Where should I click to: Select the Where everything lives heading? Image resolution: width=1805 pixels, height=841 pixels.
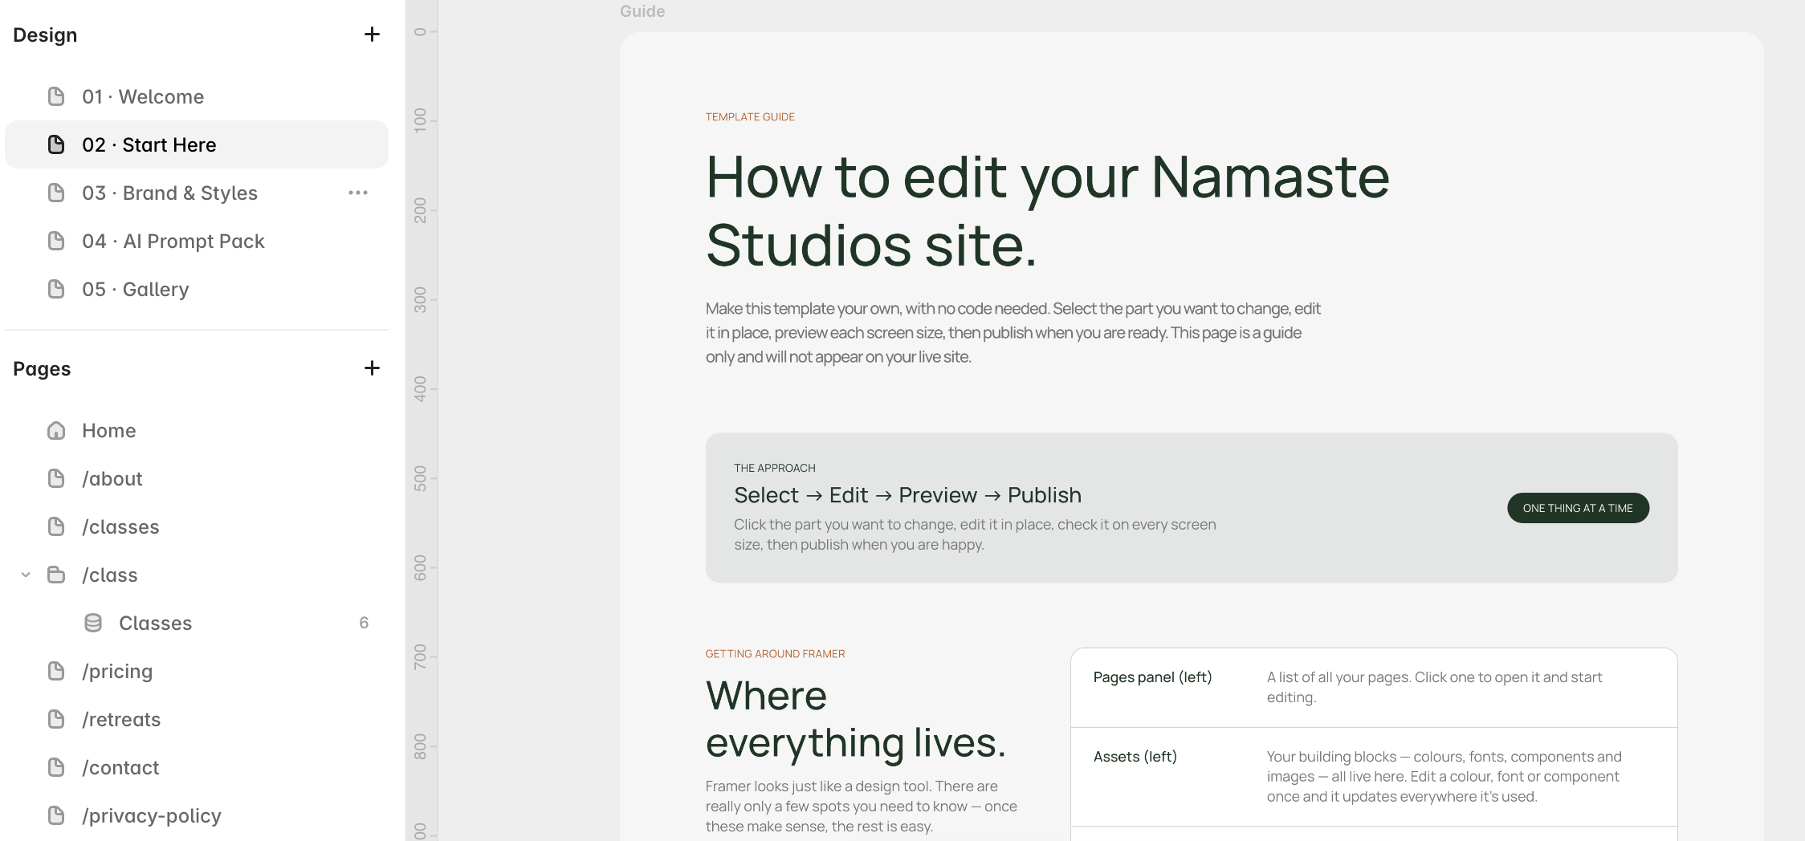click(x=856, y=718)
